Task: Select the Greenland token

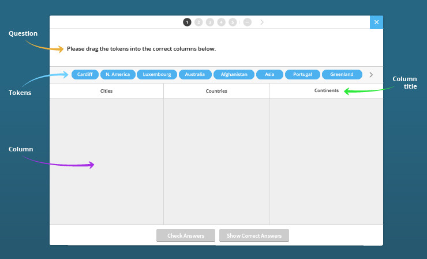Action: tap(342, 74)
